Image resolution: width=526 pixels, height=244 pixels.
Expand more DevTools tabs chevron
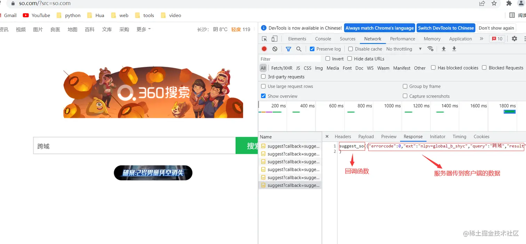481,39
